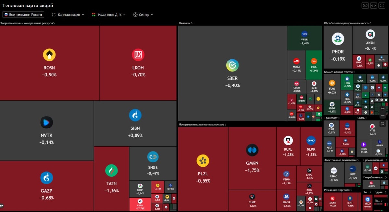Open the 'Сектор' grouping dropdown

point(143,15)
